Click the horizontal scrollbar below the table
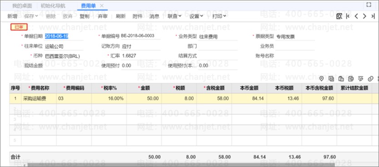Screen dimensions: 379x167 pyautogui.click(x=181, y=165)
